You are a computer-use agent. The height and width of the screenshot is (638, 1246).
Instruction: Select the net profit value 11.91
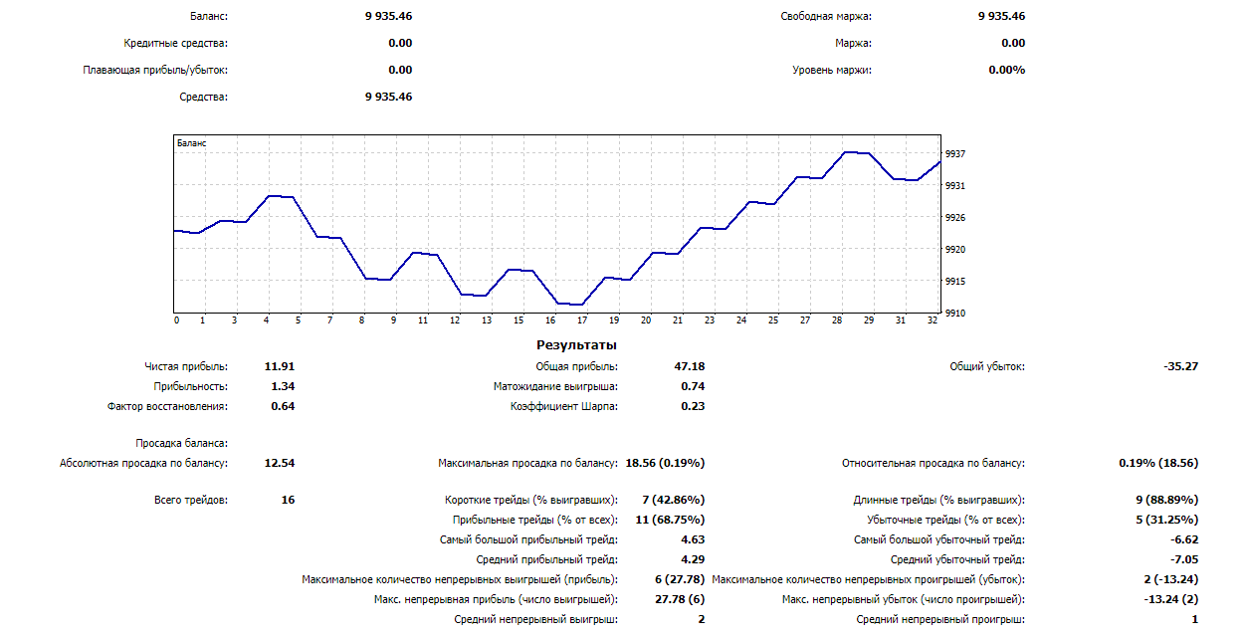point(280,366)
